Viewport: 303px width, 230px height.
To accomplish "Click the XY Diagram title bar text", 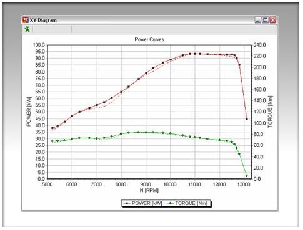I will (43, 20).
